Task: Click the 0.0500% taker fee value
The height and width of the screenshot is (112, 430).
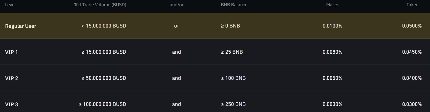Action: pyautogui.click(x=412, y=26)
